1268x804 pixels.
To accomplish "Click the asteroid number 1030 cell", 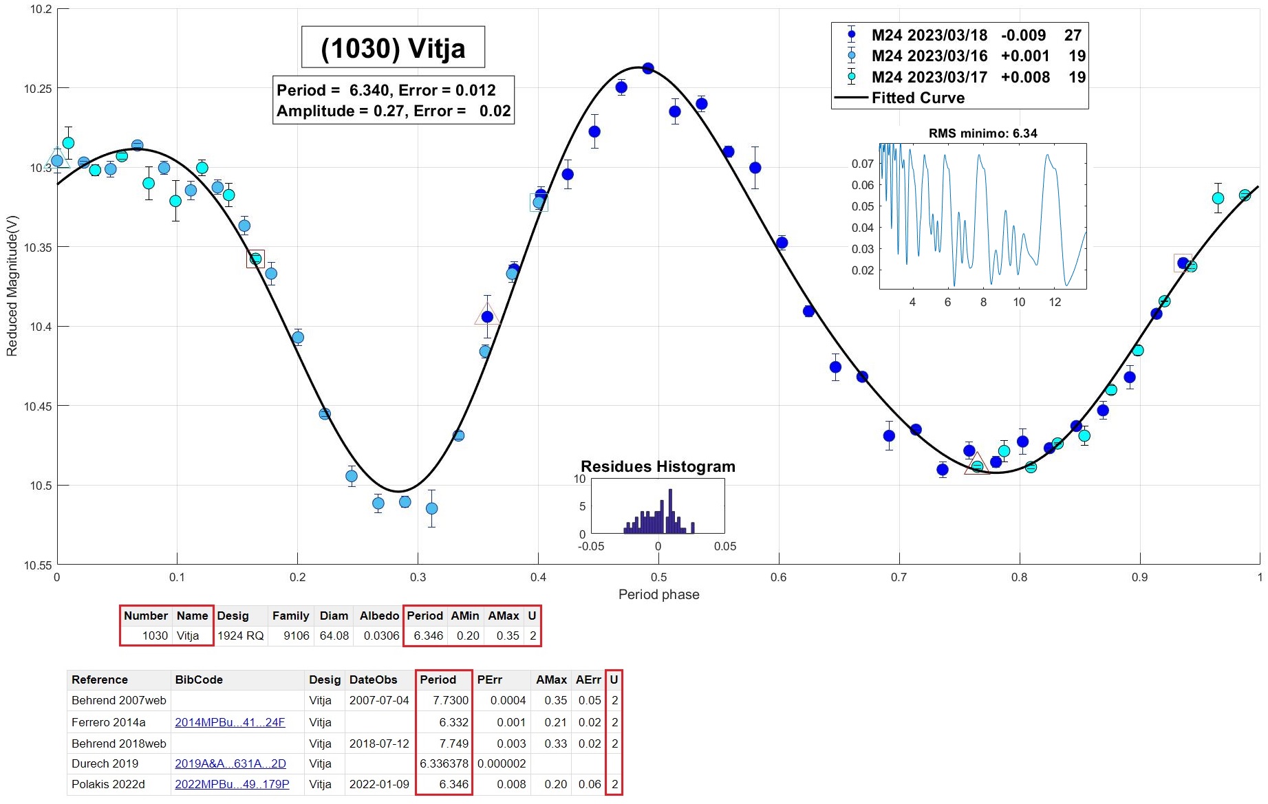I will [155, 635].
